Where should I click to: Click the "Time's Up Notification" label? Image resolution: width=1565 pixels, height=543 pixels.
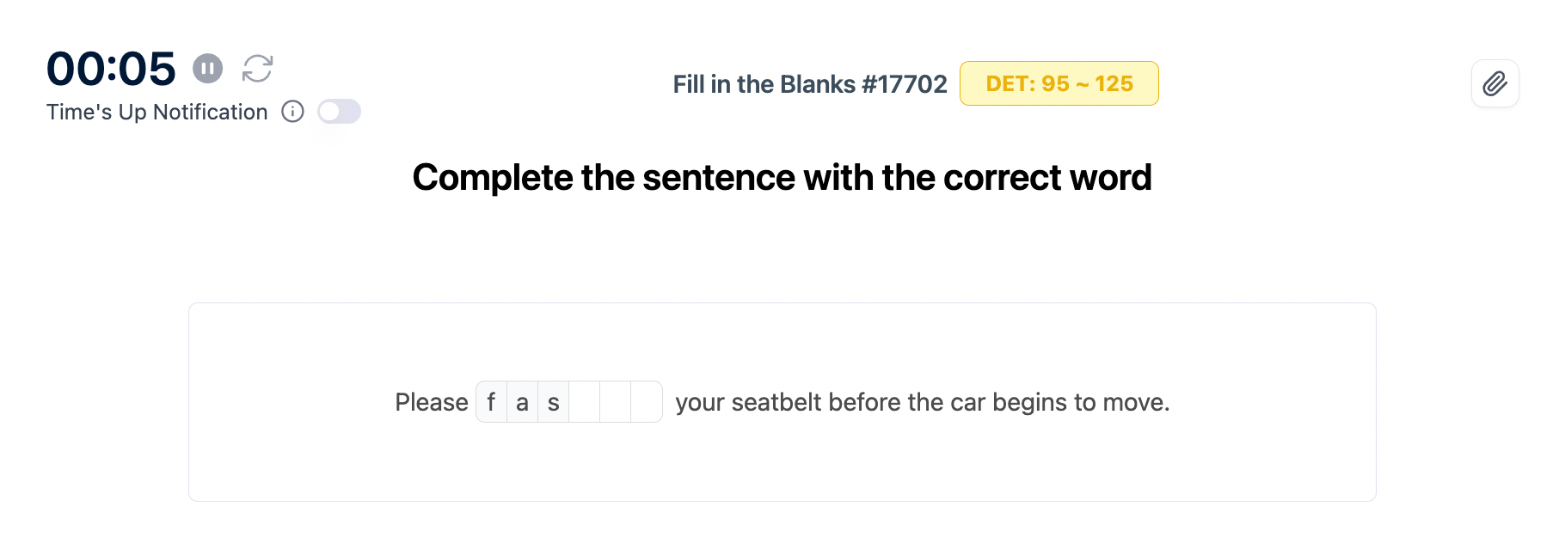(x=156, y=112)
